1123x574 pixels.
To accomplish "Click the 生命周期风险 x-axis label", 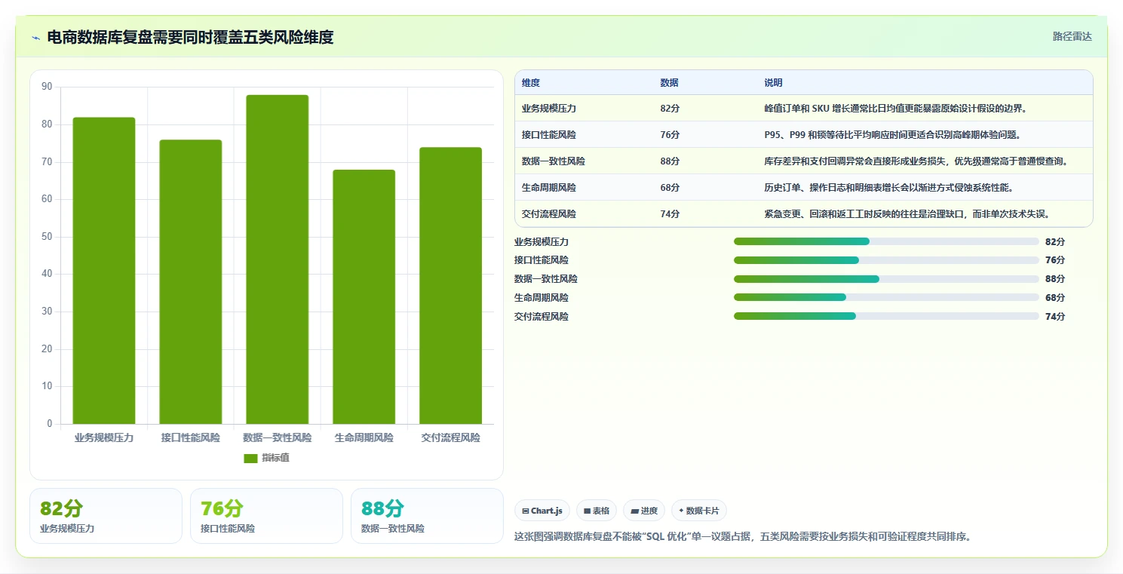I will [x=364, y=437].
